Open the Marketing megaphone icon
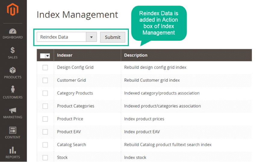This screenshot has height=162, width=267. 13,110
